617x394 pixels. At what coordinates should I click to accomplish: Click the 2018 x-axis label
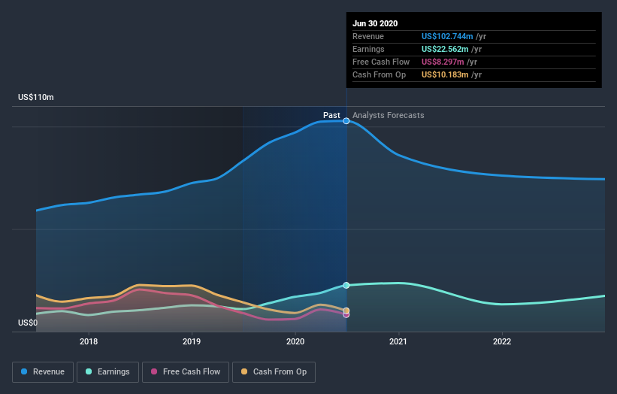(89, 341)
